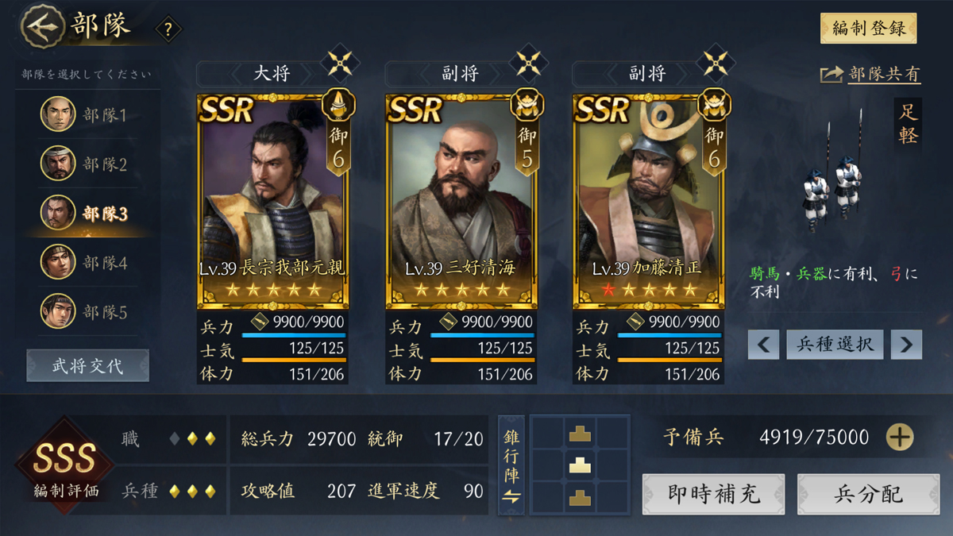Go to next troop type with right chevron
953x536 pixels.
pyautogui.click(x=906, y=345)
